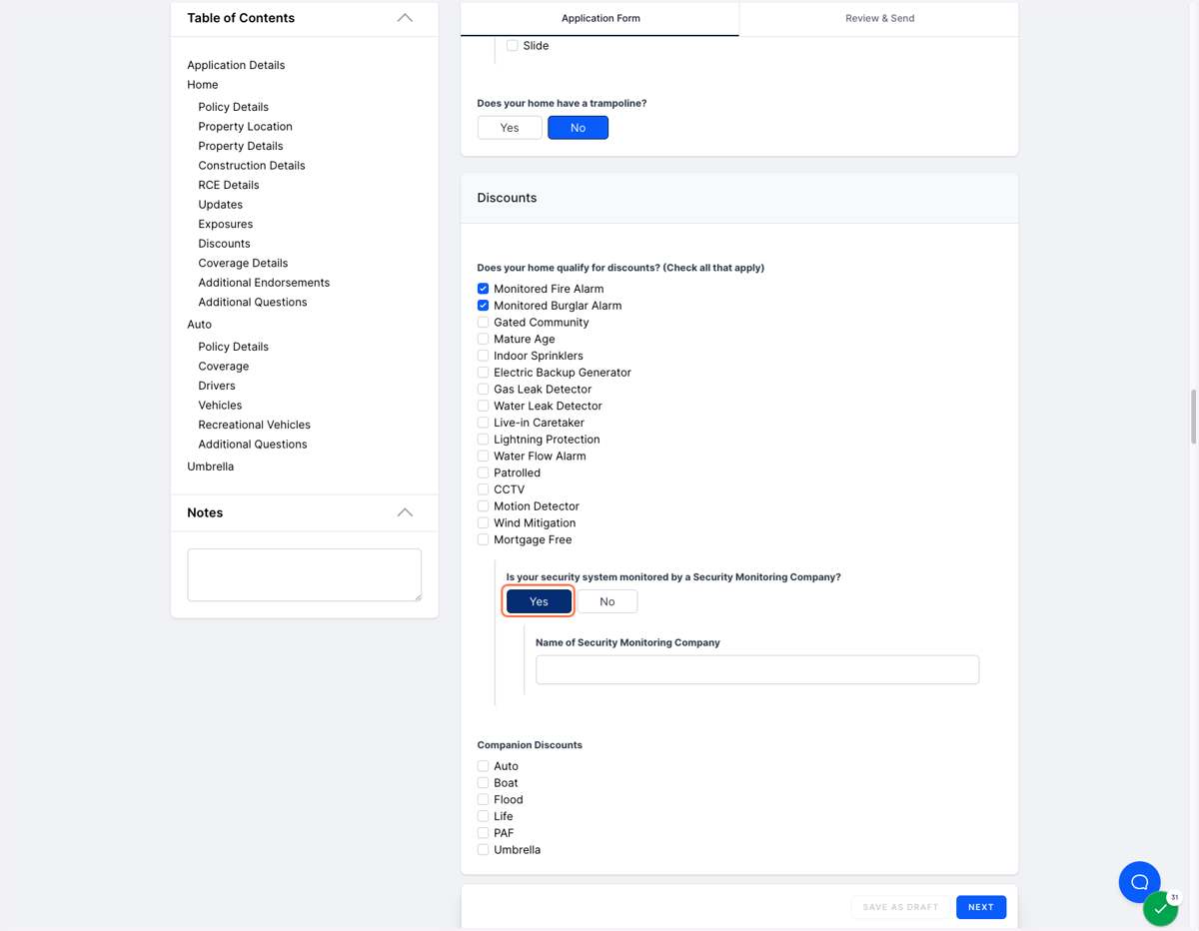Viewport: 1199px width, 931px height.
Task: Collapse the Table of Contents panel
Action: (405, 18)
